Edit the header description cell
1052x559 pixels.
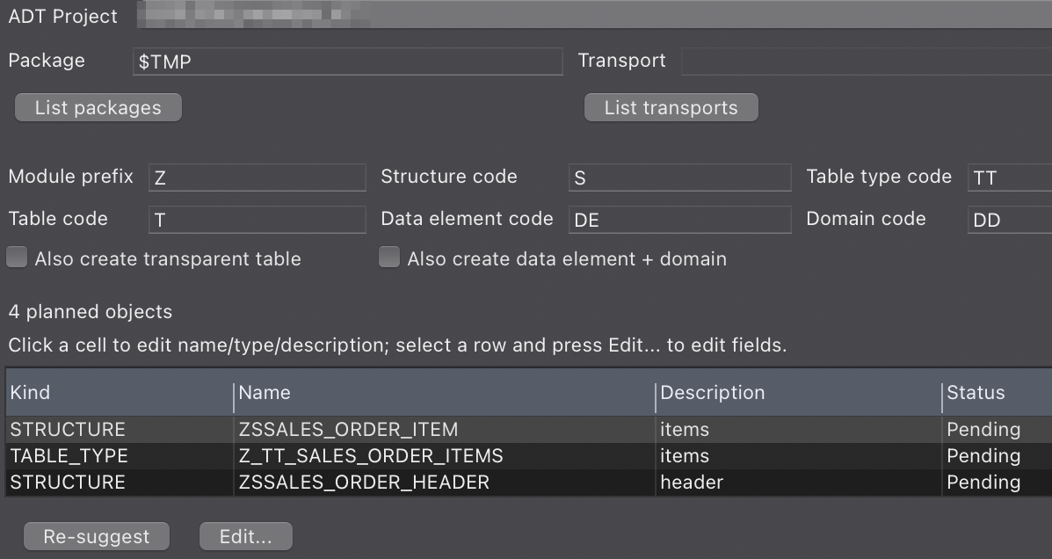[798, 482]
